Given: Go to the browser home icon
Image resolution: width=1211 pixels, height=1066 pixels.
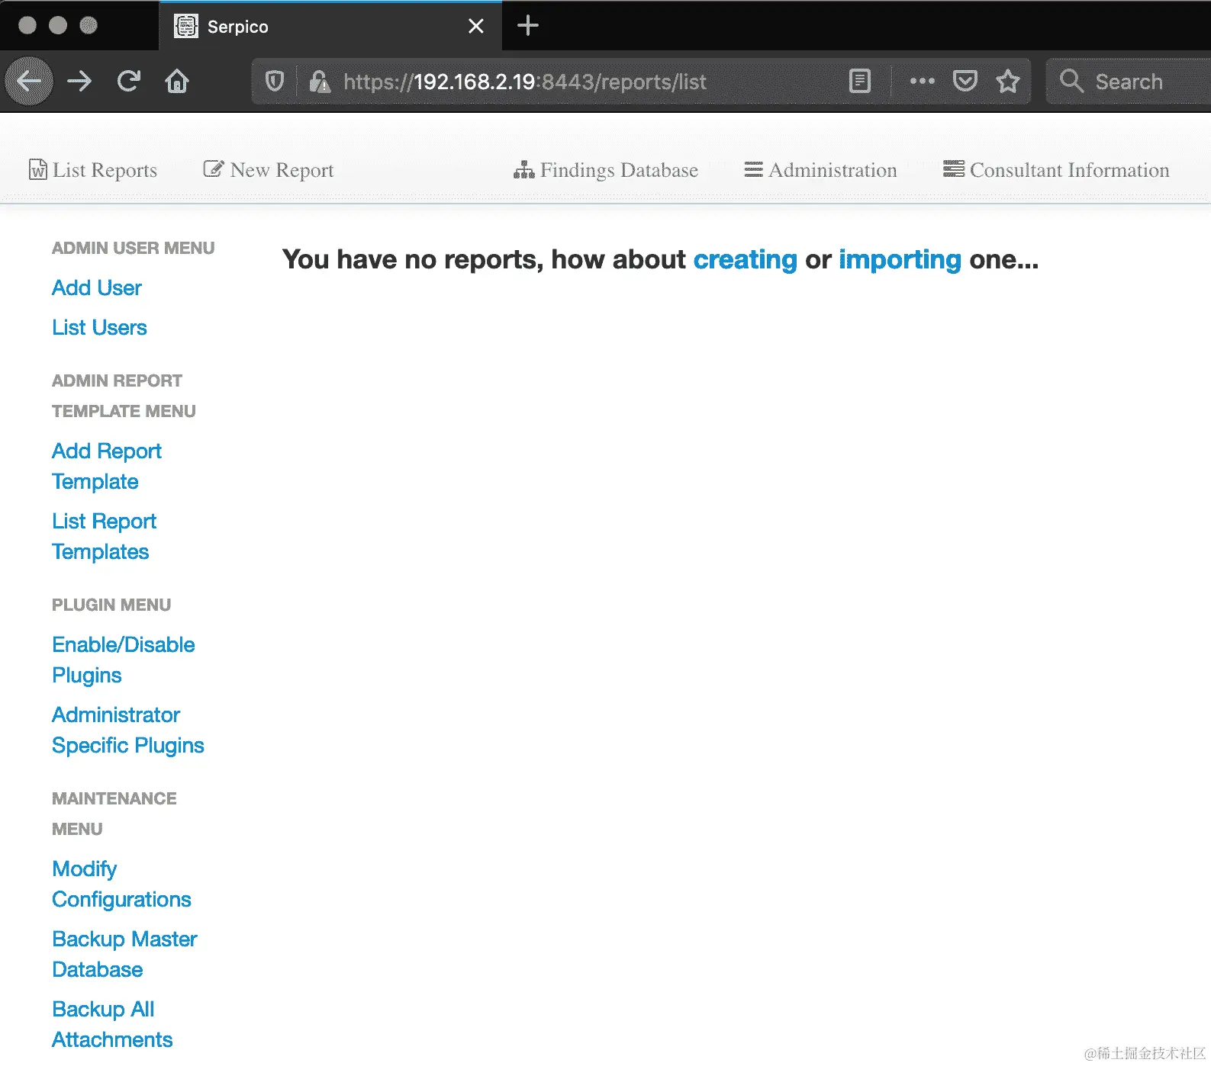Looking at the screenshot, I should click(177, 81).
